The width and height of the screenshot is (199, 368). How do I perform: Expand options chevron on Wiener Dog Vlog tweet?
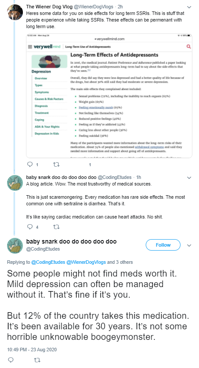189,7
